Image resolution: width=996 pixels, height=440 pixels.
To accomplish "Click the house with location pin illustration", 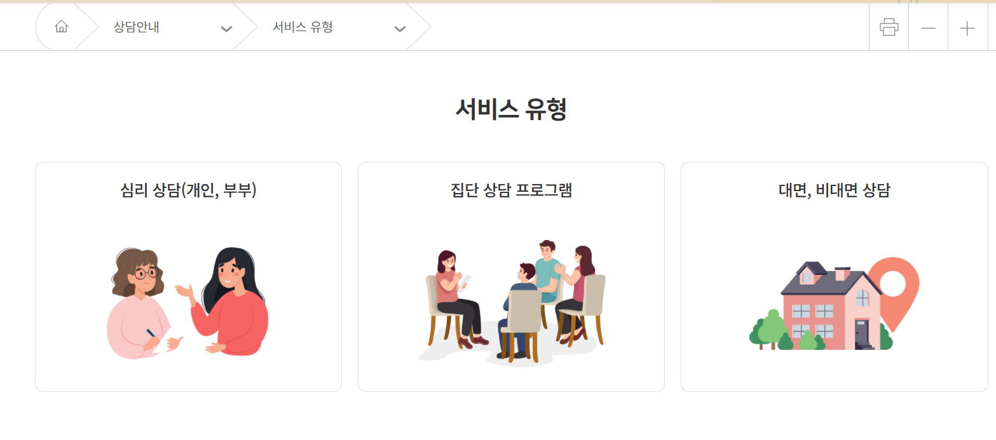I will point(834,303).
